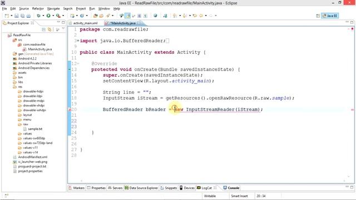Open the Window menu
The width and height of the screenshot is (356, 200).
(104, 9)
